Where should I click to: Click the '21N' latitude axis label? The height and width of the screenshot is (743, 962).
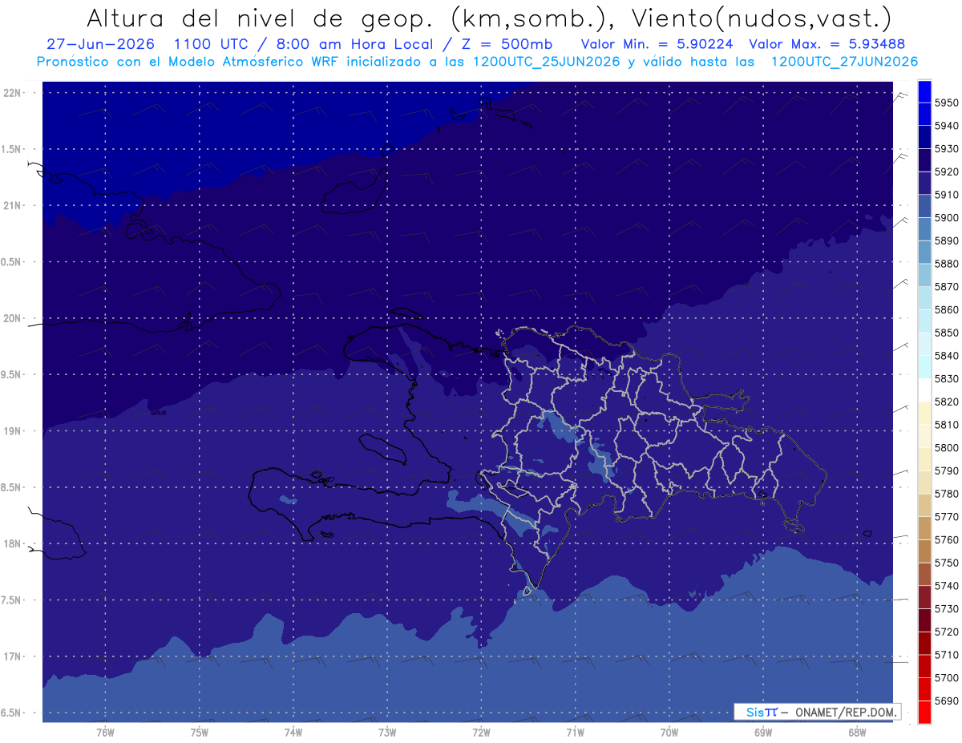coord(12,206)
